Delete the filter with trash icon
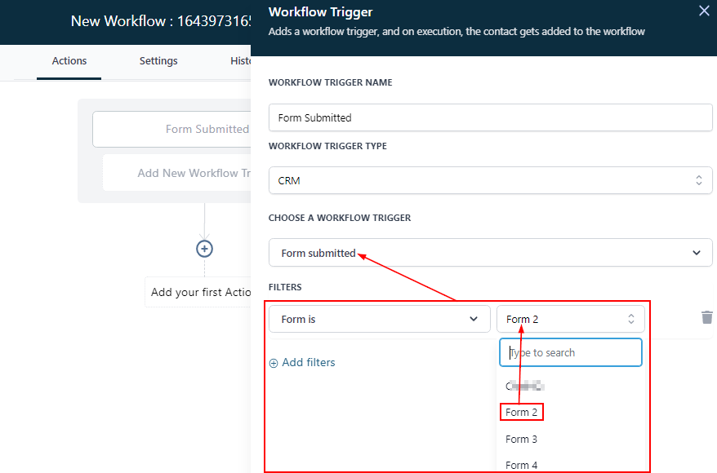Screen dimensions: 717x473 coord(707,318)
